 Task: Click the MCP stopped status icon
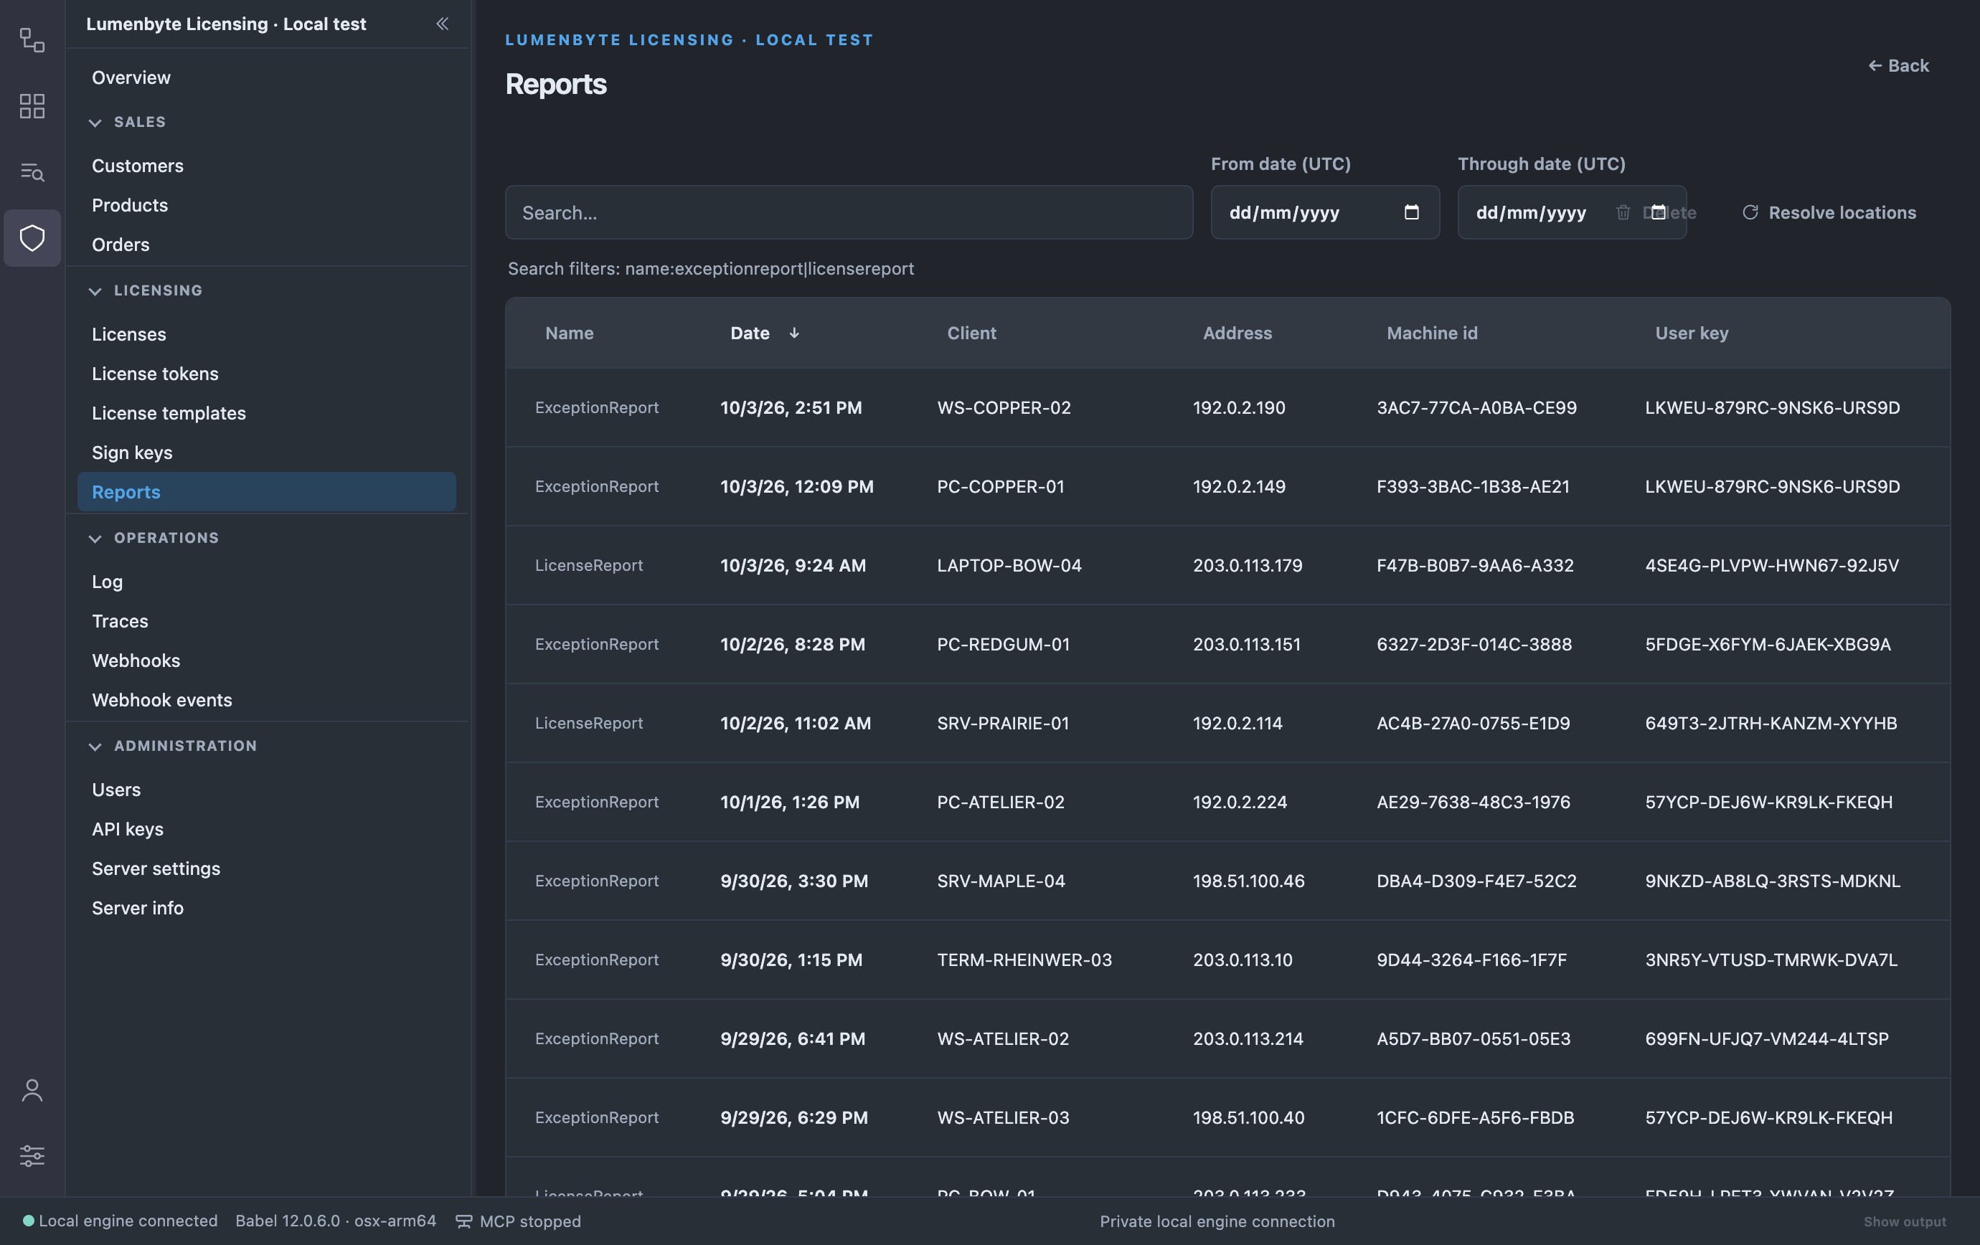tap(463, 1221)
